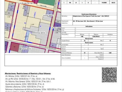The width and height of the screenshot is (122, 92).
Task: Select 'Adaptaciones al Plan Especial' normativa text
Action: pos(91,16)
